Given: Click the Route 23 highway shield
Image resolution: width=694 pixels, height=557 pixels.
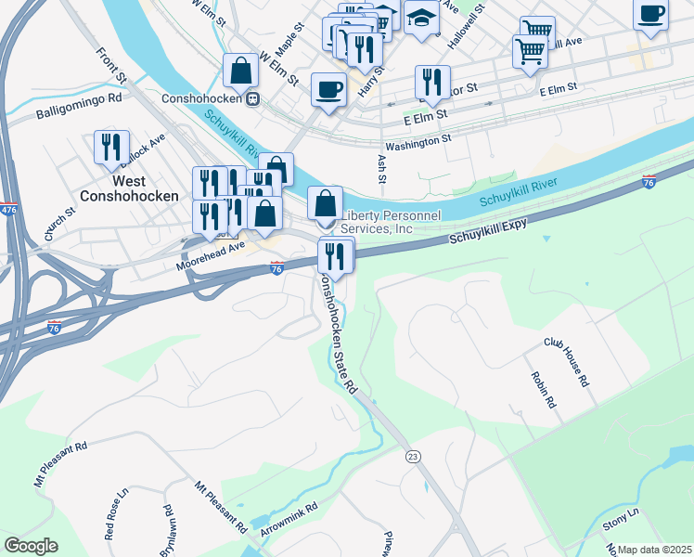Looking at the screenshot, I should [413, 457].
